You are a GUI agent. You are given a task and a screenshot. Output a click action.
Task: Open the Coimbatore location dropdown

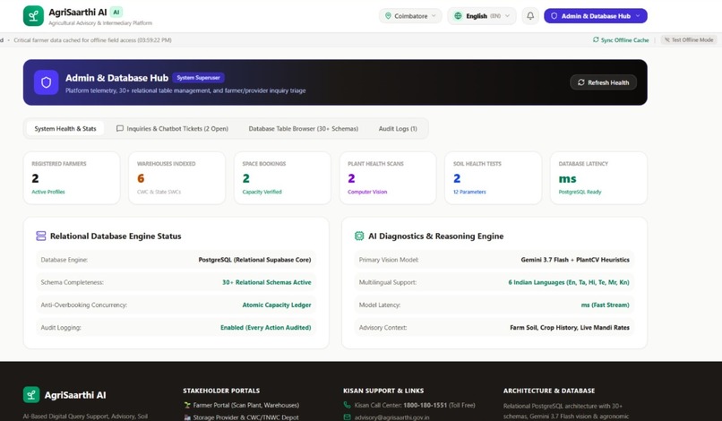[x=410, y=16]
